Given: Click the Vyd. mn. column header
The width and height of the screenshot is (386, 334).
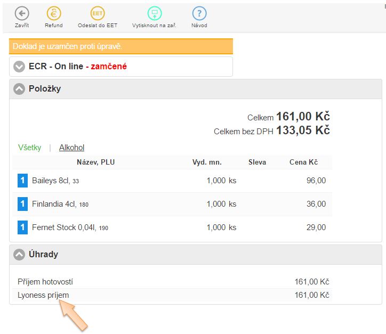Looking at the screenshot, I should (x=207, y=162).
